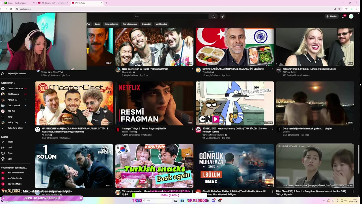Viewport: 362px width, 204px height.
Task: Close the active (71) YouTube tab
Action: click(x=101, y=3)
